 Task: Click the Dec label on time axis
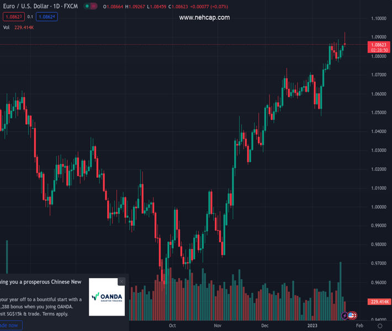(x=265, y=325)
